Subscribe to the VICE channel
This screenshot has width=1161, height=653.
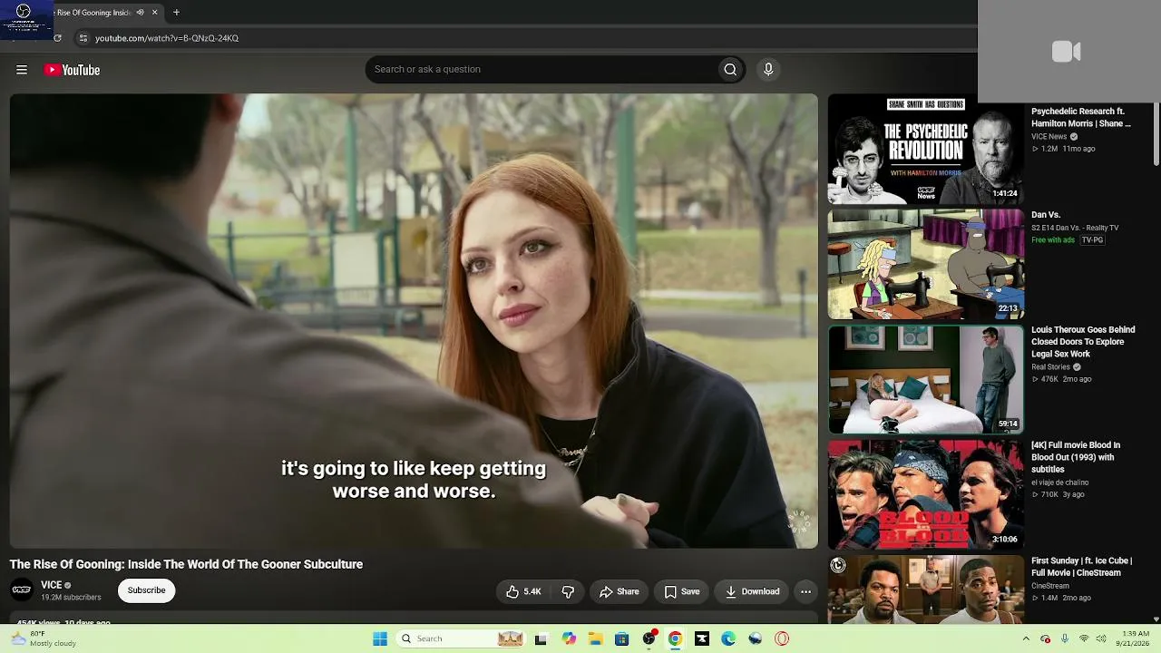146,590
